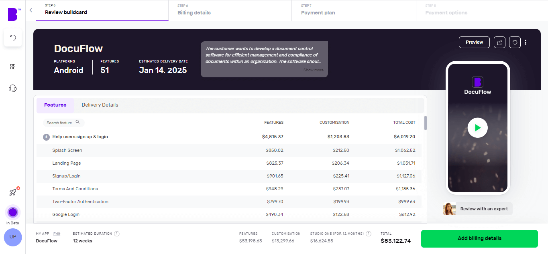This screenshot has width=548, height=254.
Task: Click the Search feature input field
Action: point(60,123)
